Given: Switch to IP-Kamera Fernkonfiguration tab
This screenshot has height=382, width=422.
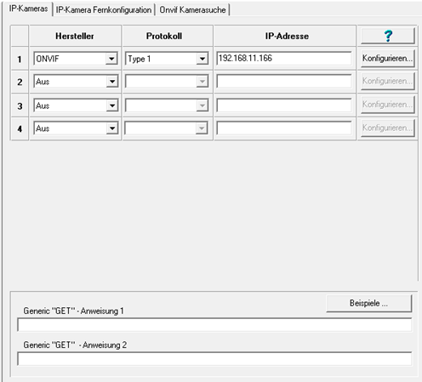Looking at the screenshot, I should [104, 10].
